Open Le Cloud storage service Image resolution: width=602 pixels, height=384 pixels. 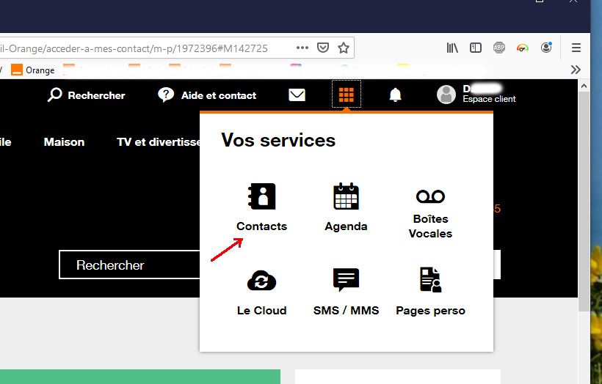[x=261, y=292]
